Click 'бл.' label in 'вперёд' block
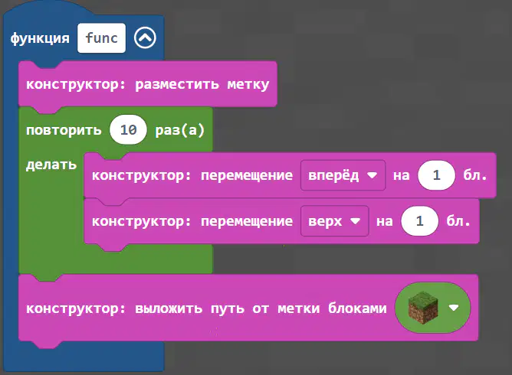Image resolution: width=512 pixels, height=375 pixels. [475, 175]
